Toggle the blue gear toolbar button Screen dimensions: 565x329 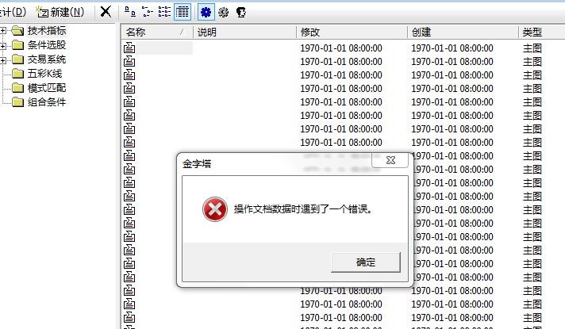(x=206, y=12)
